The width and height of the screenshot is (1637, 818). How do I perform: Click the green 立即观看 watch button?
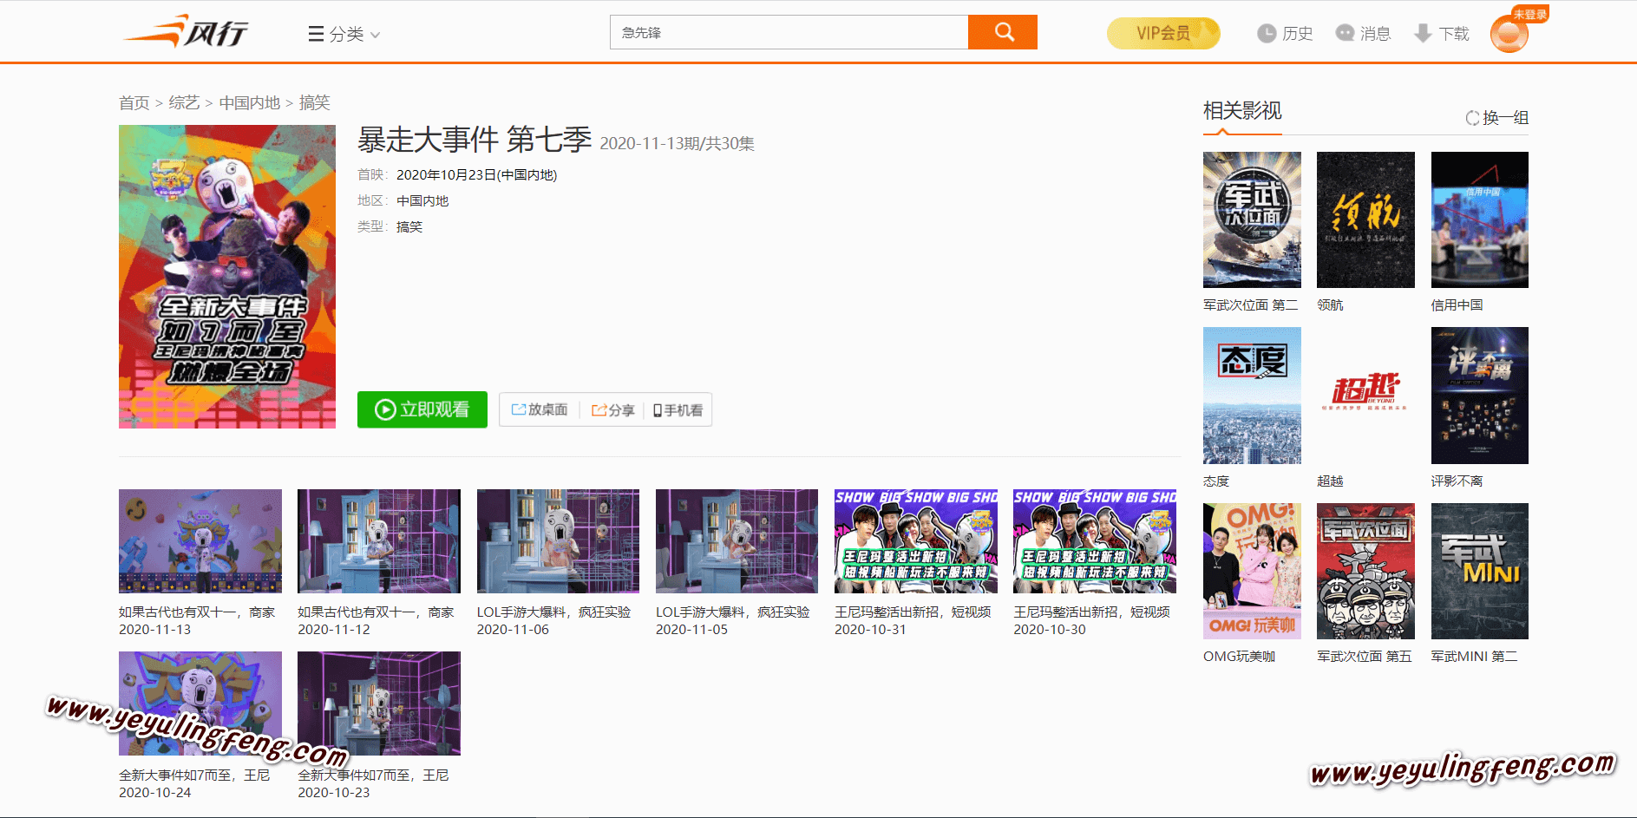point(422,409)
